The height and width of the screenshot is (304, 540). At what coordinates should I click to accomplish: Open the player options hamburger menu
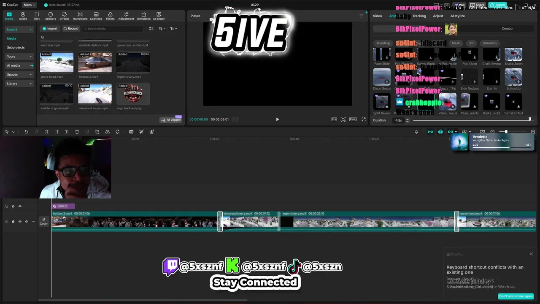[x=361, y=16]
